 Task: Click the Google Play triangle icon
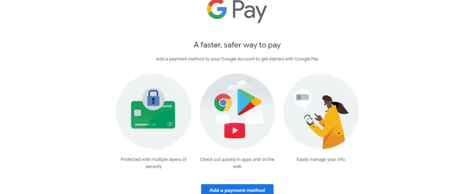point(249,102)
